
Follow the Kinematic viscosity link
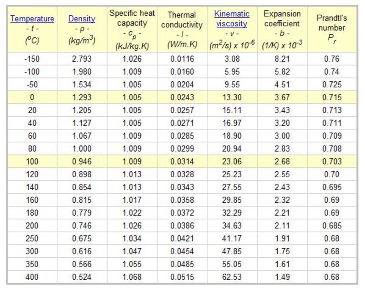pos(232,19)
